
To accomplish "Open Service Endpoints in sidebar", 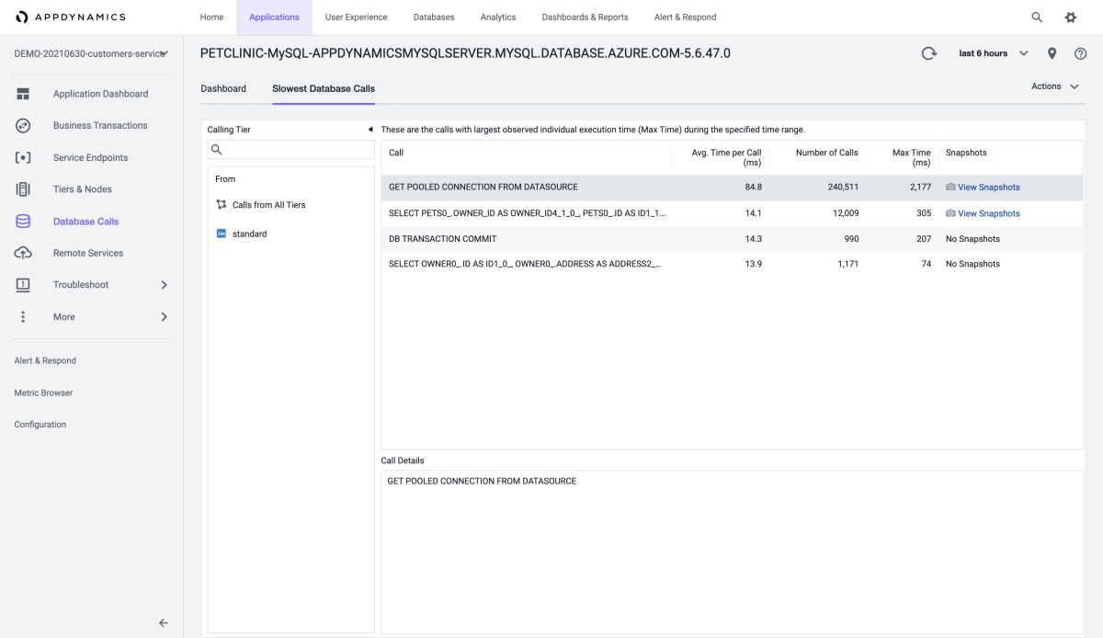I will pos(90,157).
